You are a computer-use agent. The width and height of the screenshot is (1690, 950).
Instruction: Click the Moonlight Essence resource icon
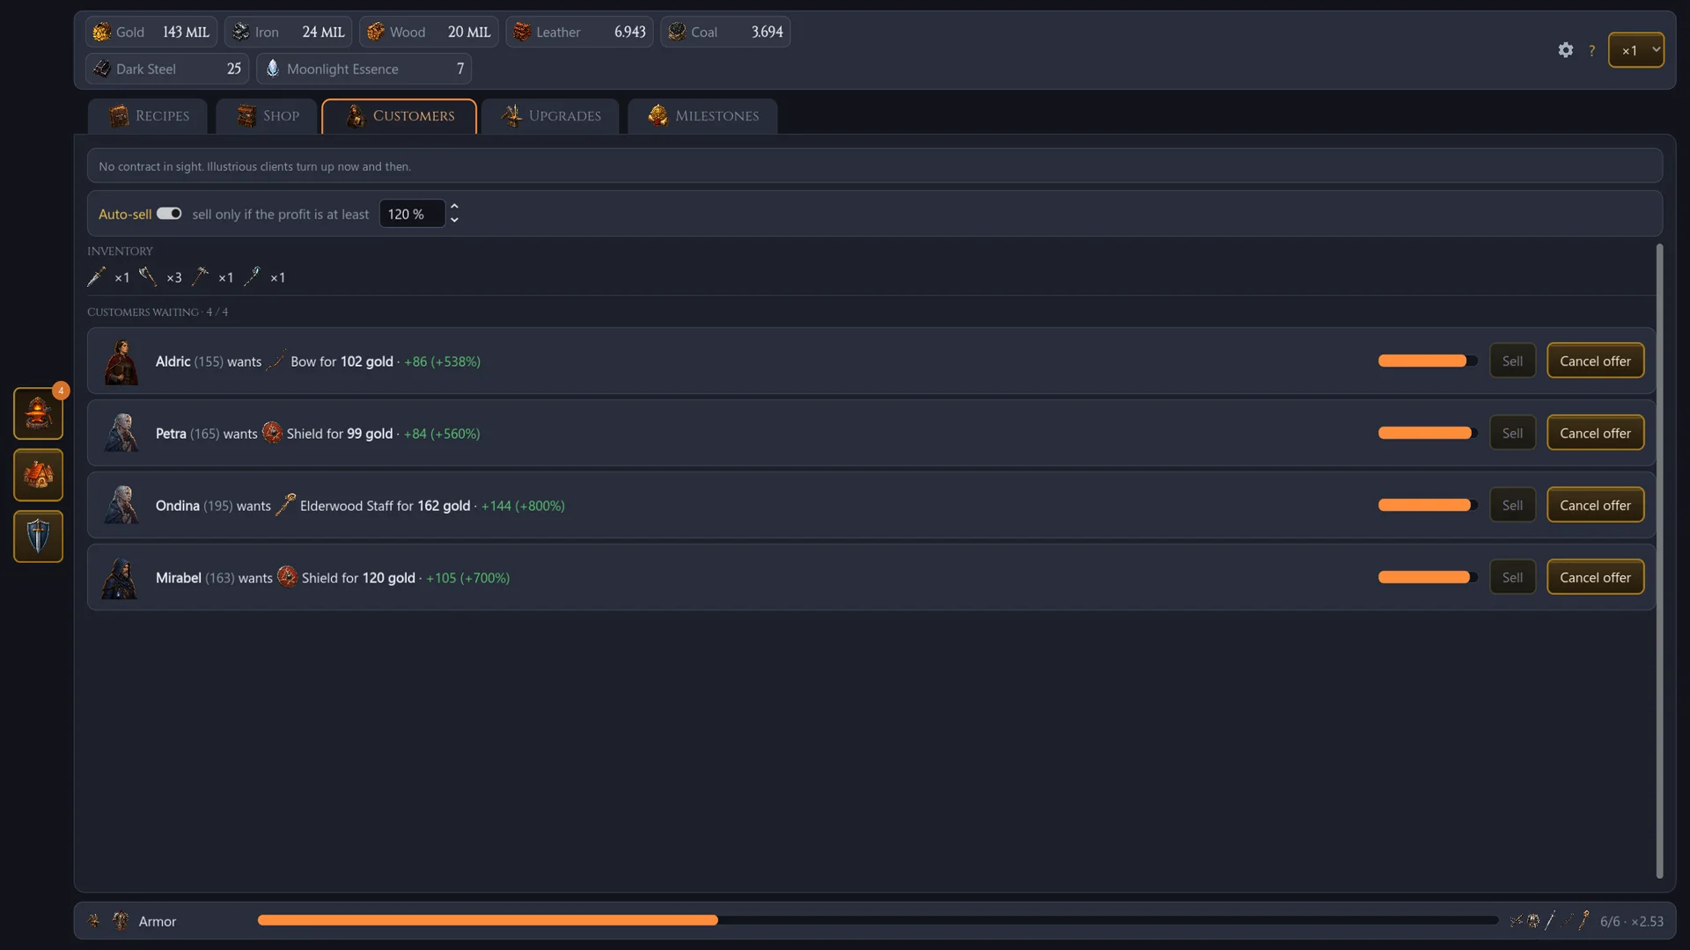tap(273, 69)
